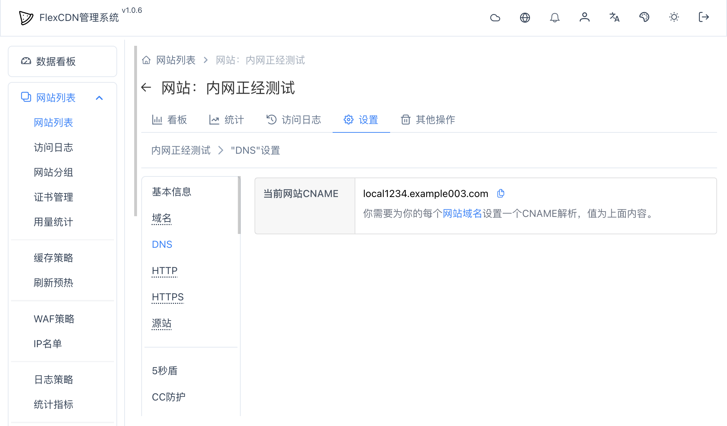
Task: Open the 访问日志 tab
Action: [293, 120]
